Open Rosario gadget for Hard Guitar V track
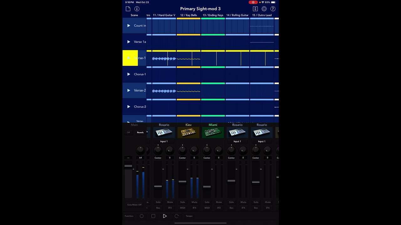This screenshot has height=225, width=401. tap(164, 132)
